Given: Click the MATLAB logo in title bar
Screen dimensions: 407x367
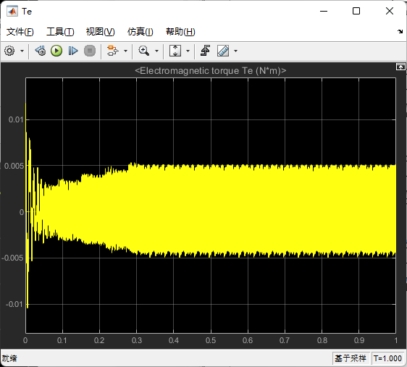Looking at the screenshot, I should coord(12,11).
